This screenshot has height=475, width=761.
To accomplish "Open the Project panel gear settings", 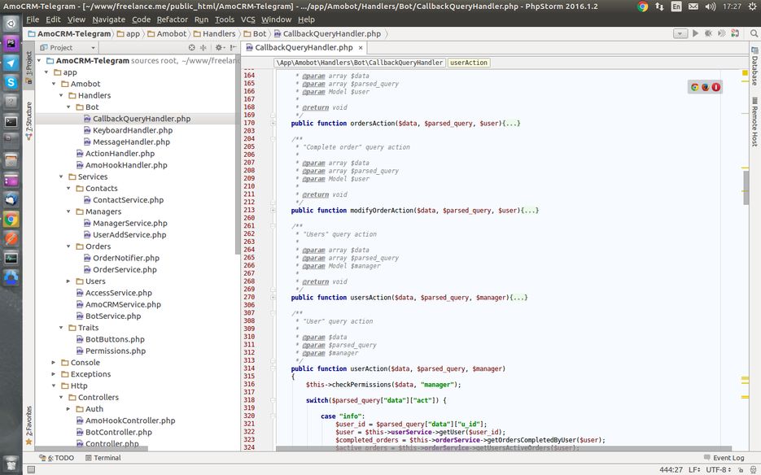I will 219,47.
